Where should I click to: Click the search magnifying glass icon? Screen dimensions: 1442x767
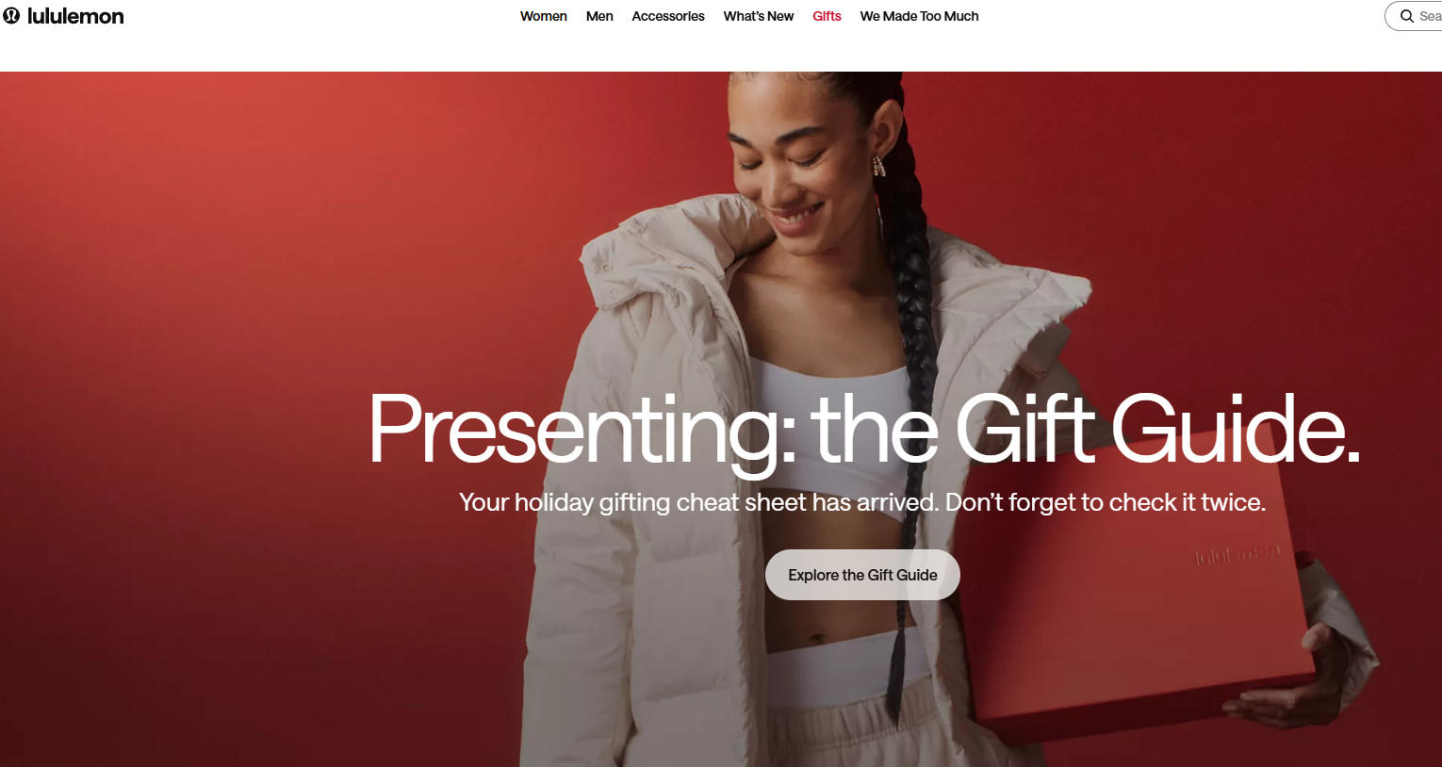point(1407,16)
